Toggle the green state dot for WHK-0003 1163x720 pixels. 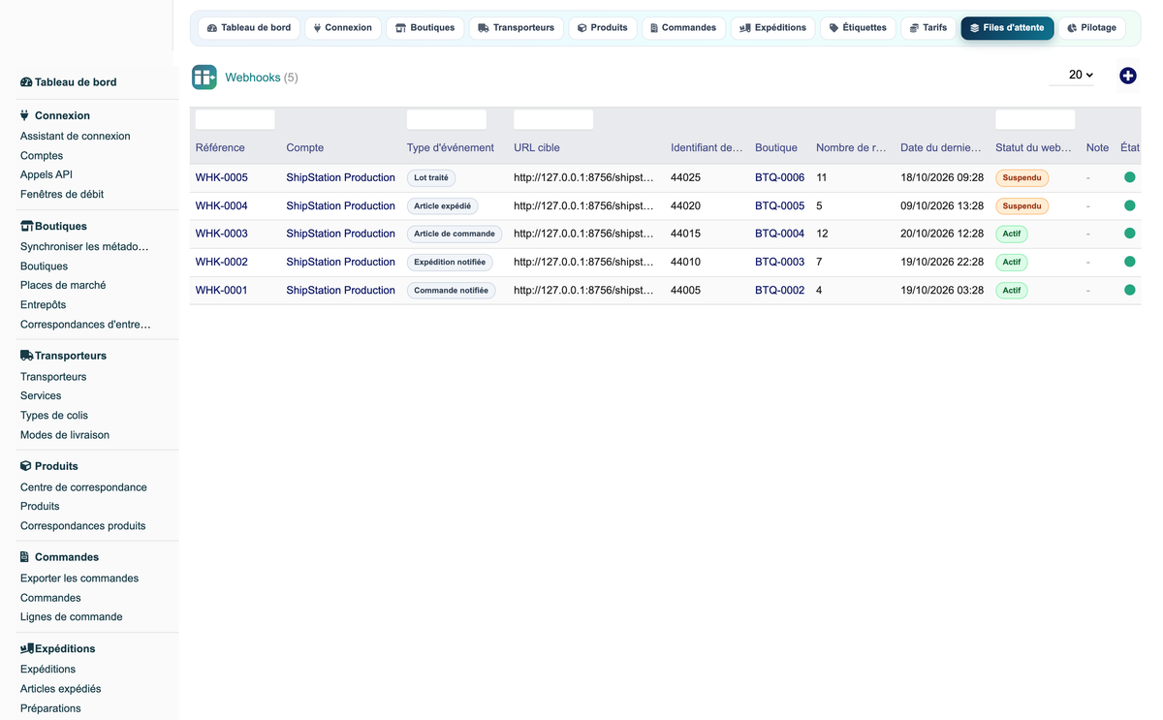point(1129,234)
